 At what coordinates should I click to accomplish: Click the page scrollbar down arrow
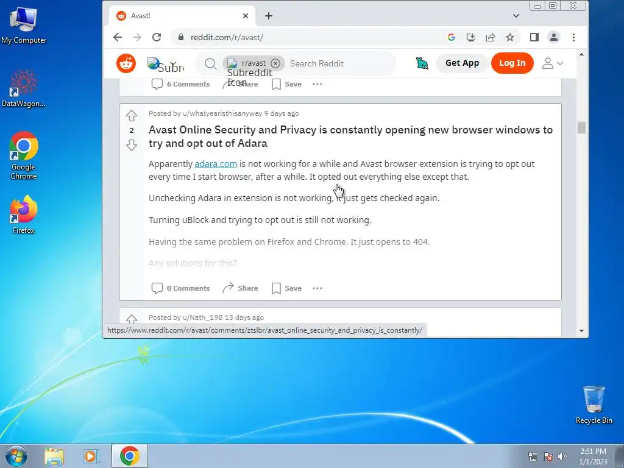581,331
